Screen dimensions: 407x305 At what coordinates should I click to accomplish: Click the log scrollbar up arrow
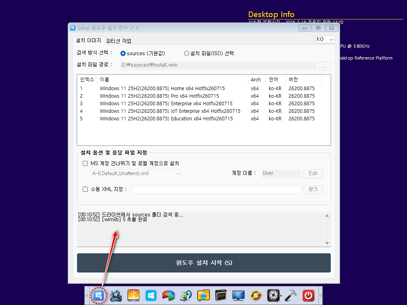tap(327, 216)
